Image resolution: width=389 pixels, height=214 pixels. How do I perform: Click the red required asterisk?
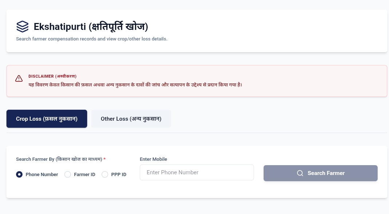(x=105, y=159)
